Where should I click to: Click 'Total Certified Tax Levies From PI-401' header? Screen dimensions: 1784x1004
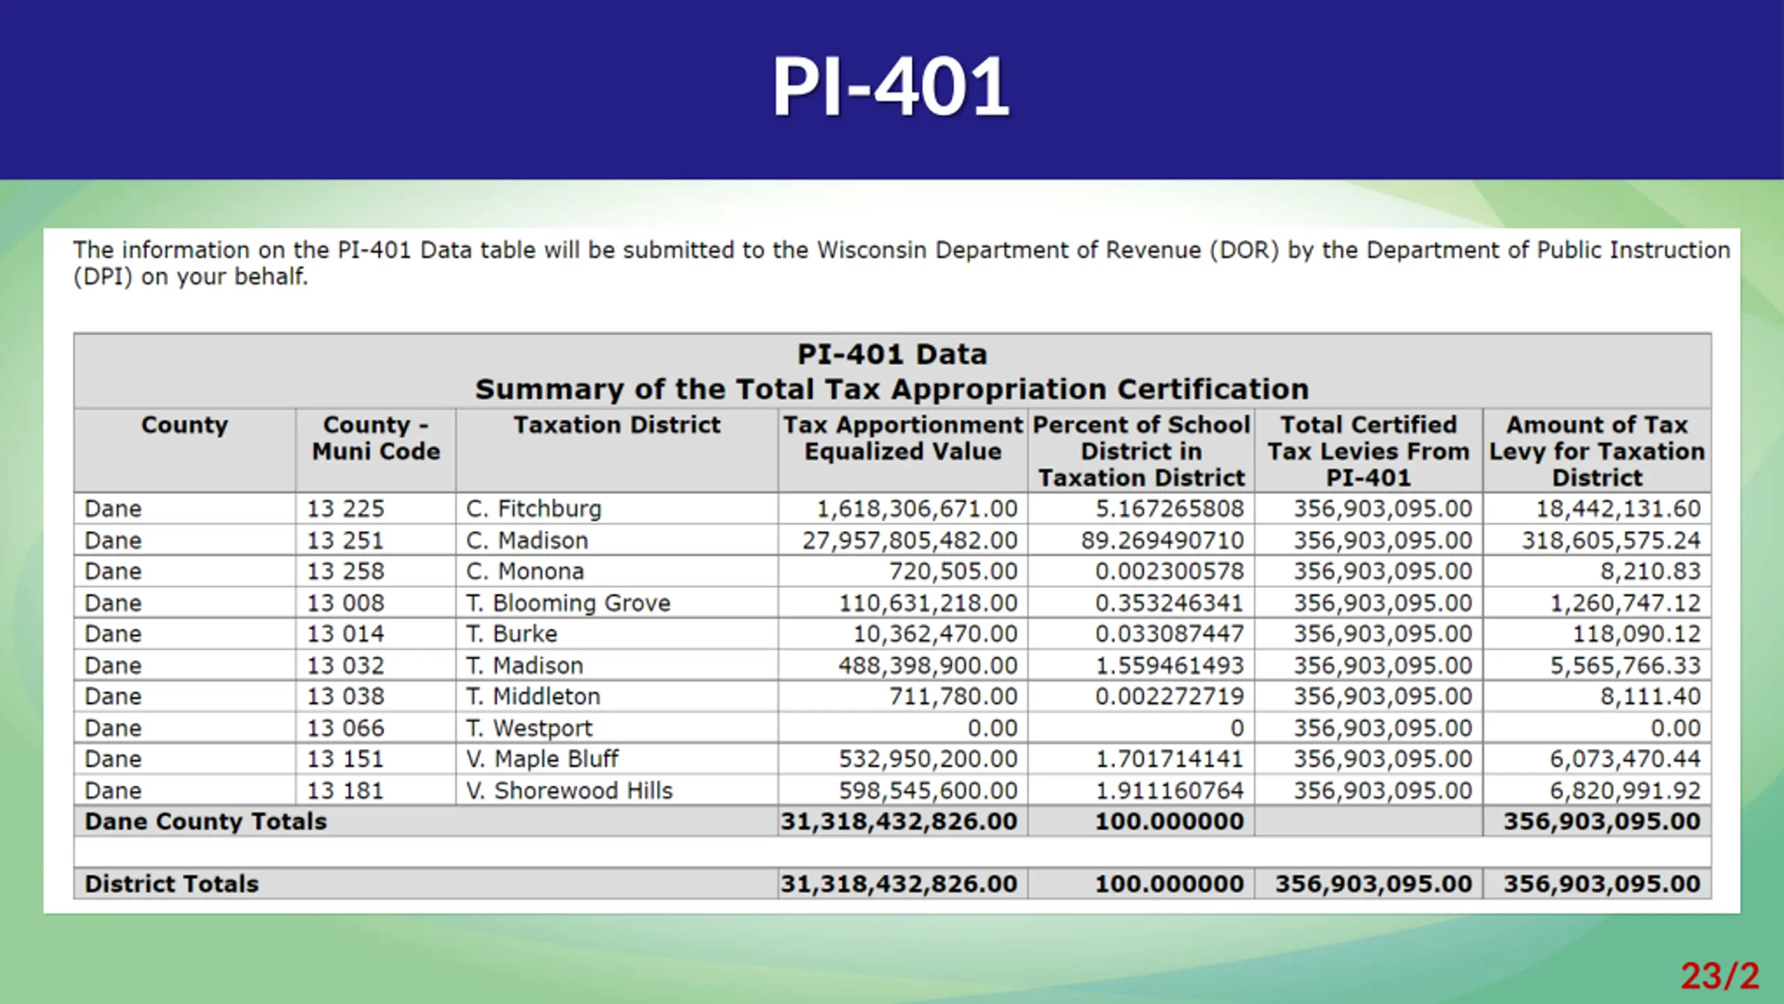coord(1369,451)
